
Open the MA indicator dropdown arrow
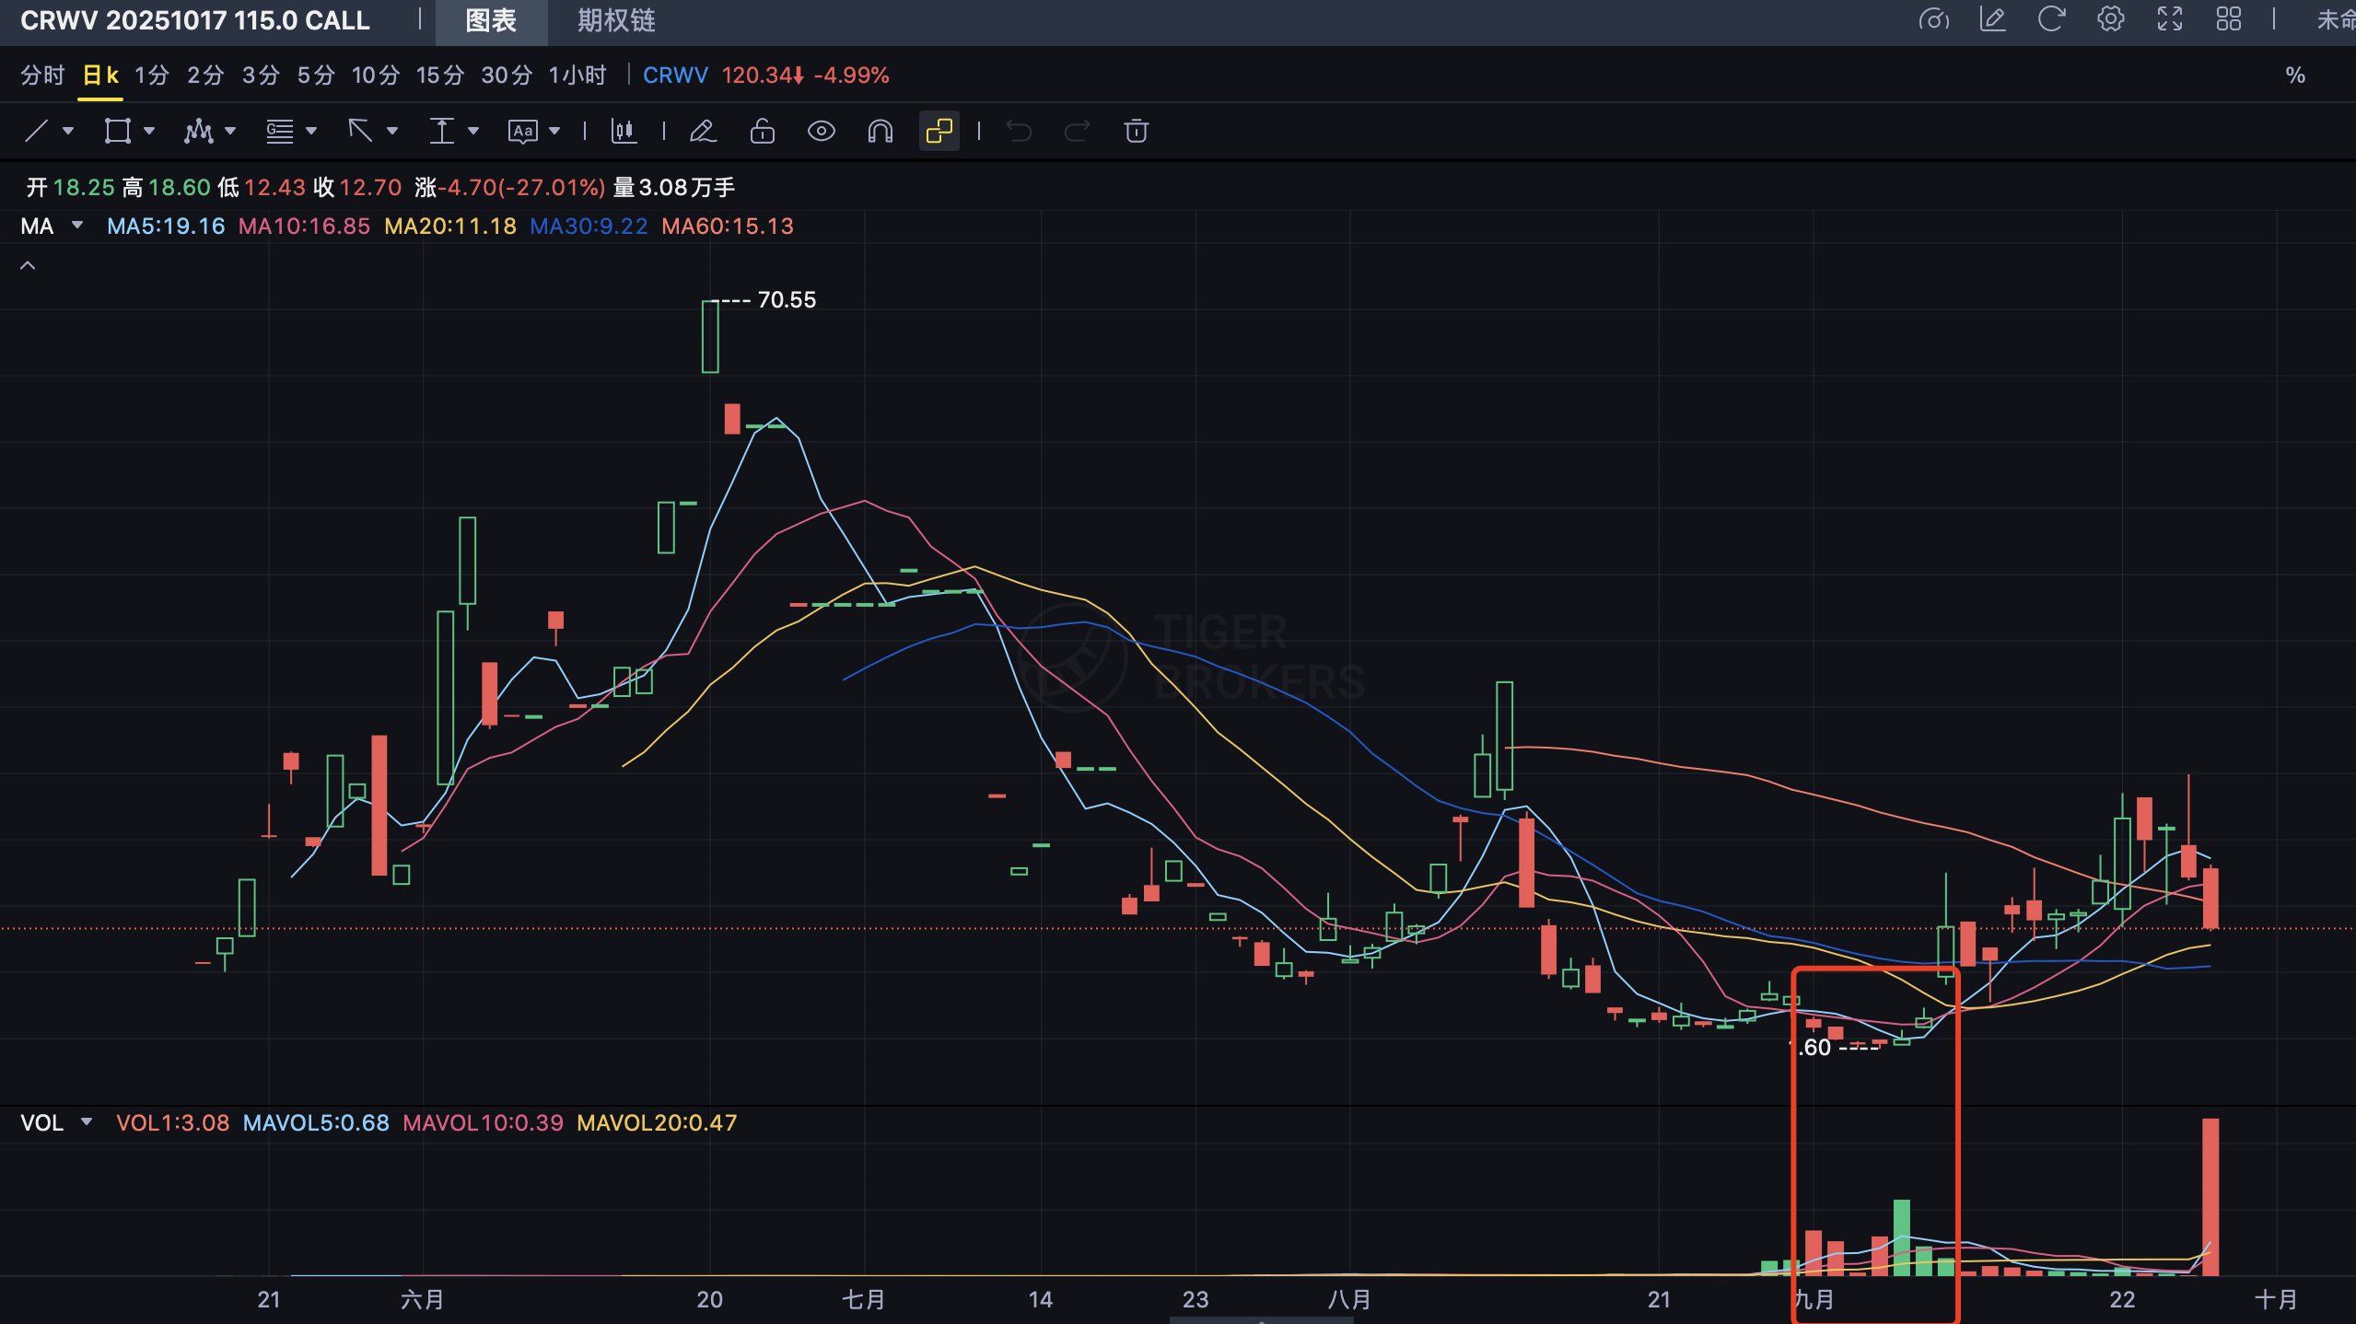click(77, 226)
